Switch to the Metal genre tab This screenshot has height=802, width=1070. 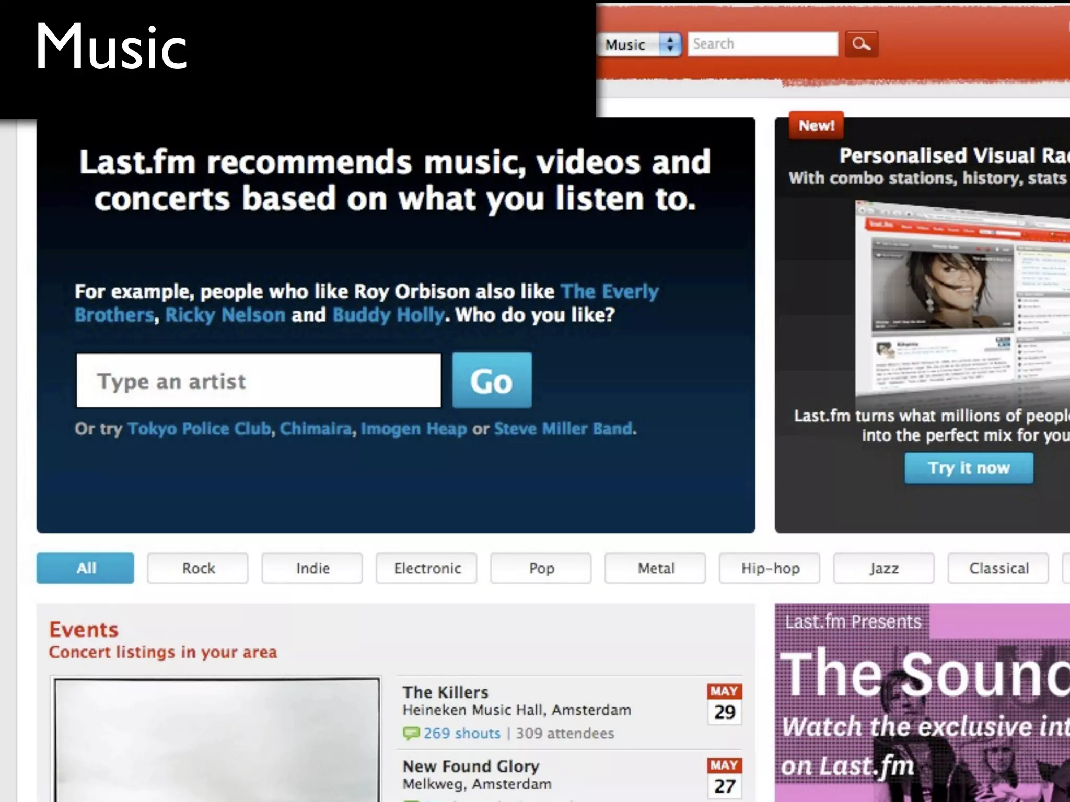click(656, 568)
